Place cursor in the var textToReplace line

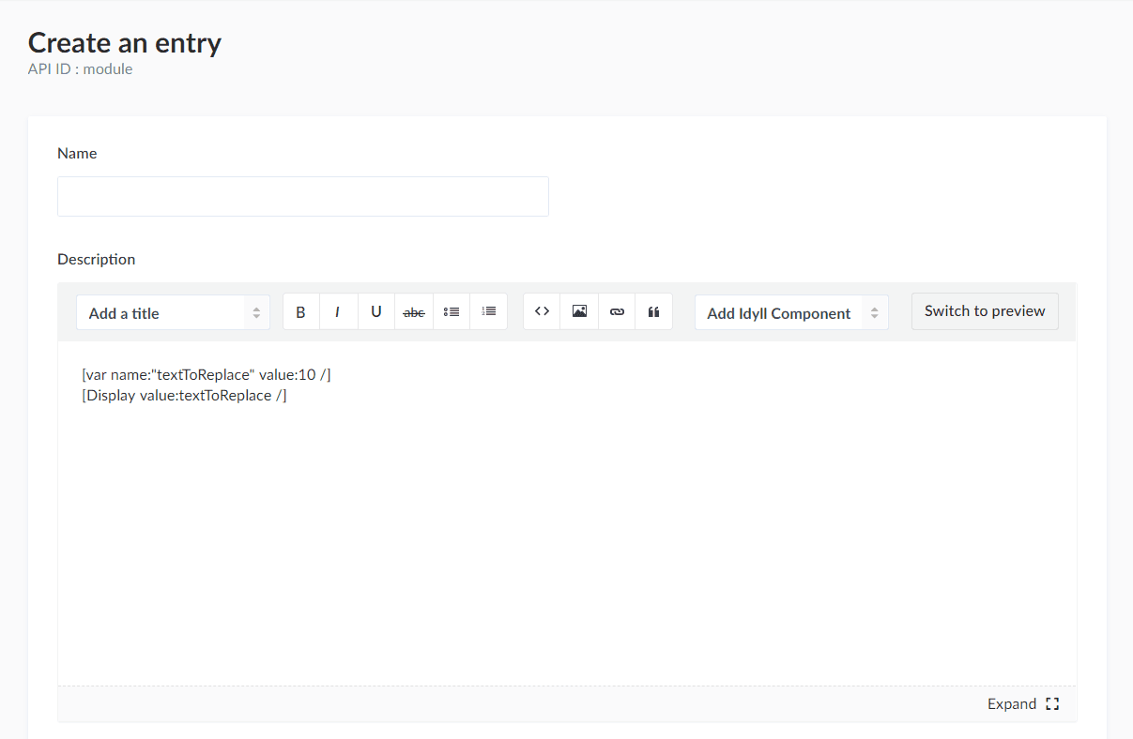pos(207,375)
